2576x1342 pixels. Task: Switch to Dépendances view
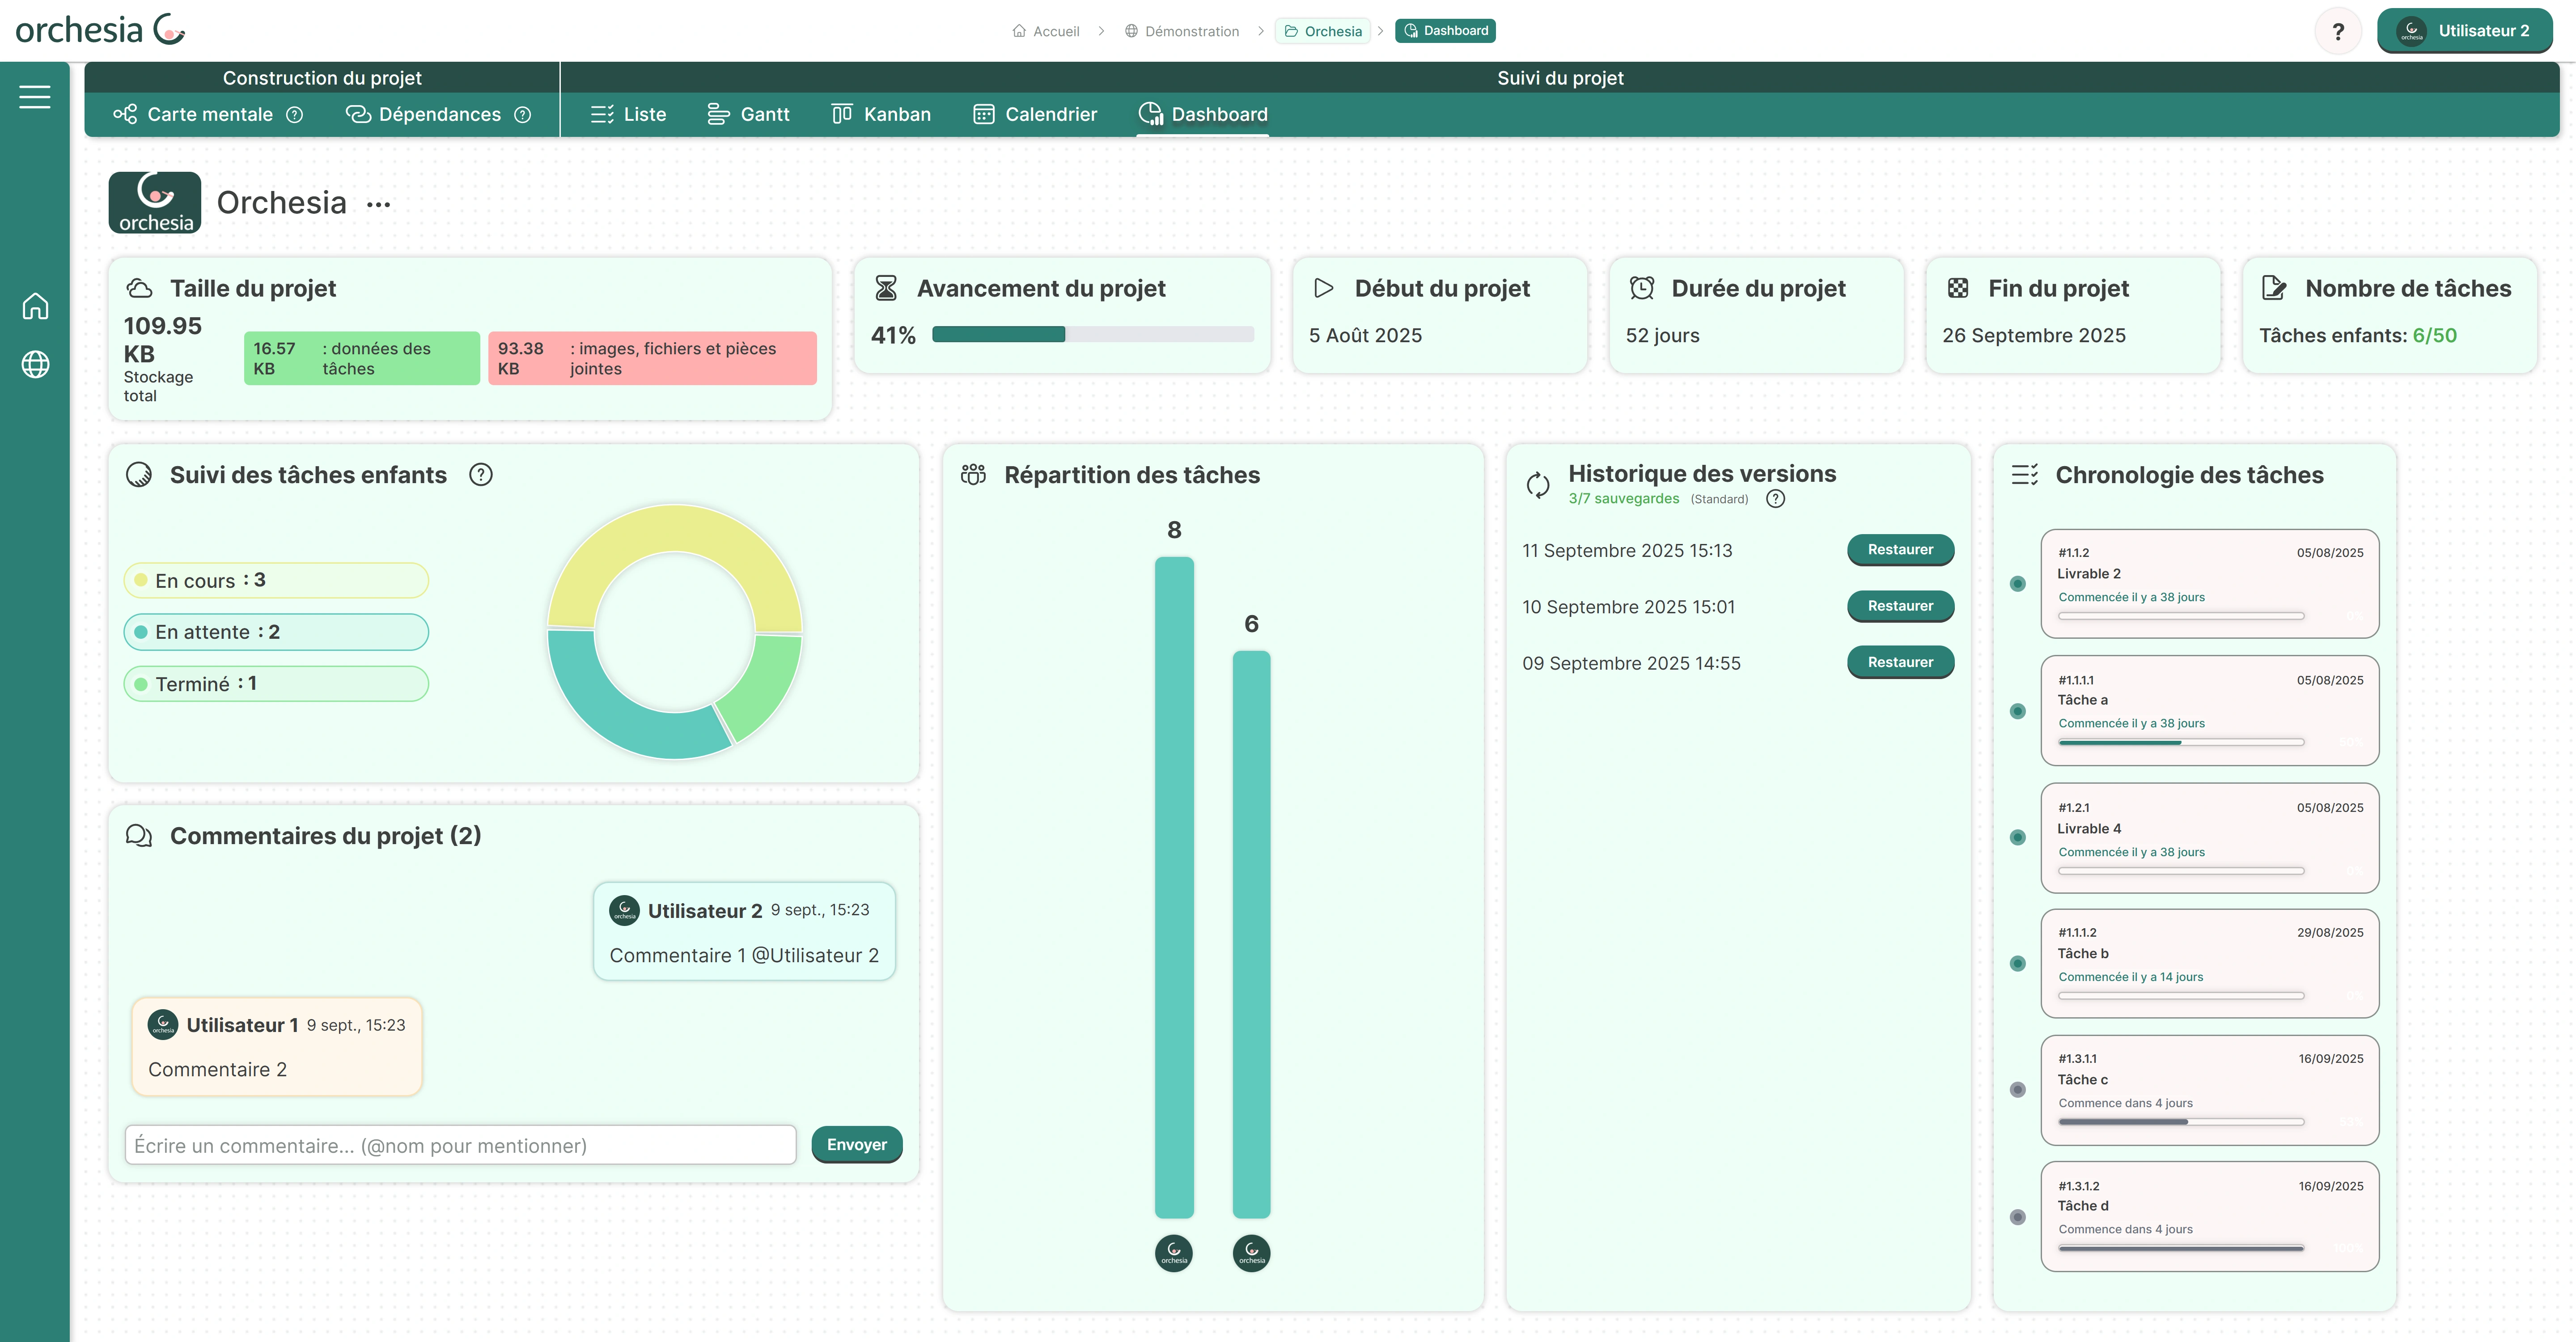(x=423, y=114)
